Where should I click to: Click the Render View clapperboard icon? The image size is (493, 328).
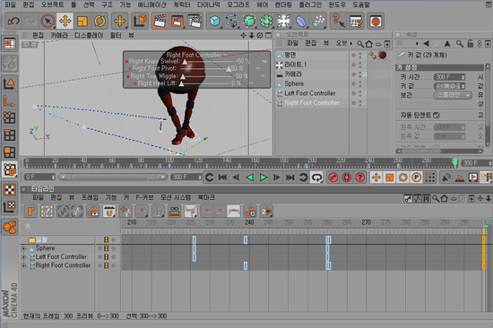click(160, 22)
